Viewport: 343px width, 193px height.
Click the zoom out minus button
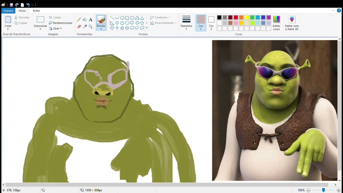click(308, 190)
